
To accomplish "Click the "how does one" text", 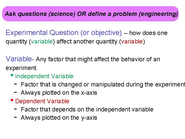I will click(x=148, y=33).
